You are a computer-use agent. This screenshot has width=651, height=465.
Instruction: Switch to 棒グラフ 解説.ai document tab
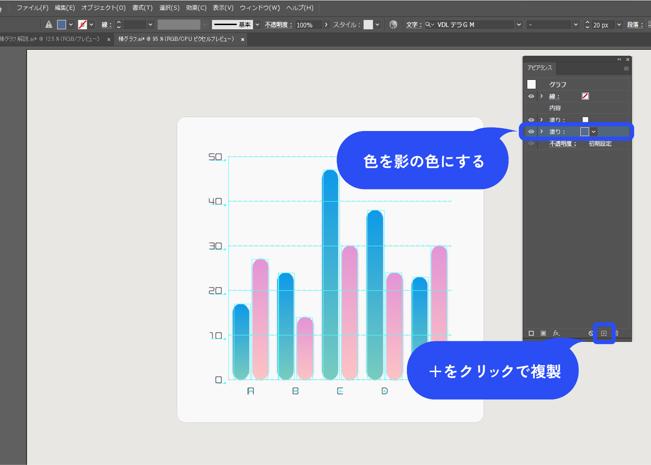pyautogui.click(x=50, y=39)
